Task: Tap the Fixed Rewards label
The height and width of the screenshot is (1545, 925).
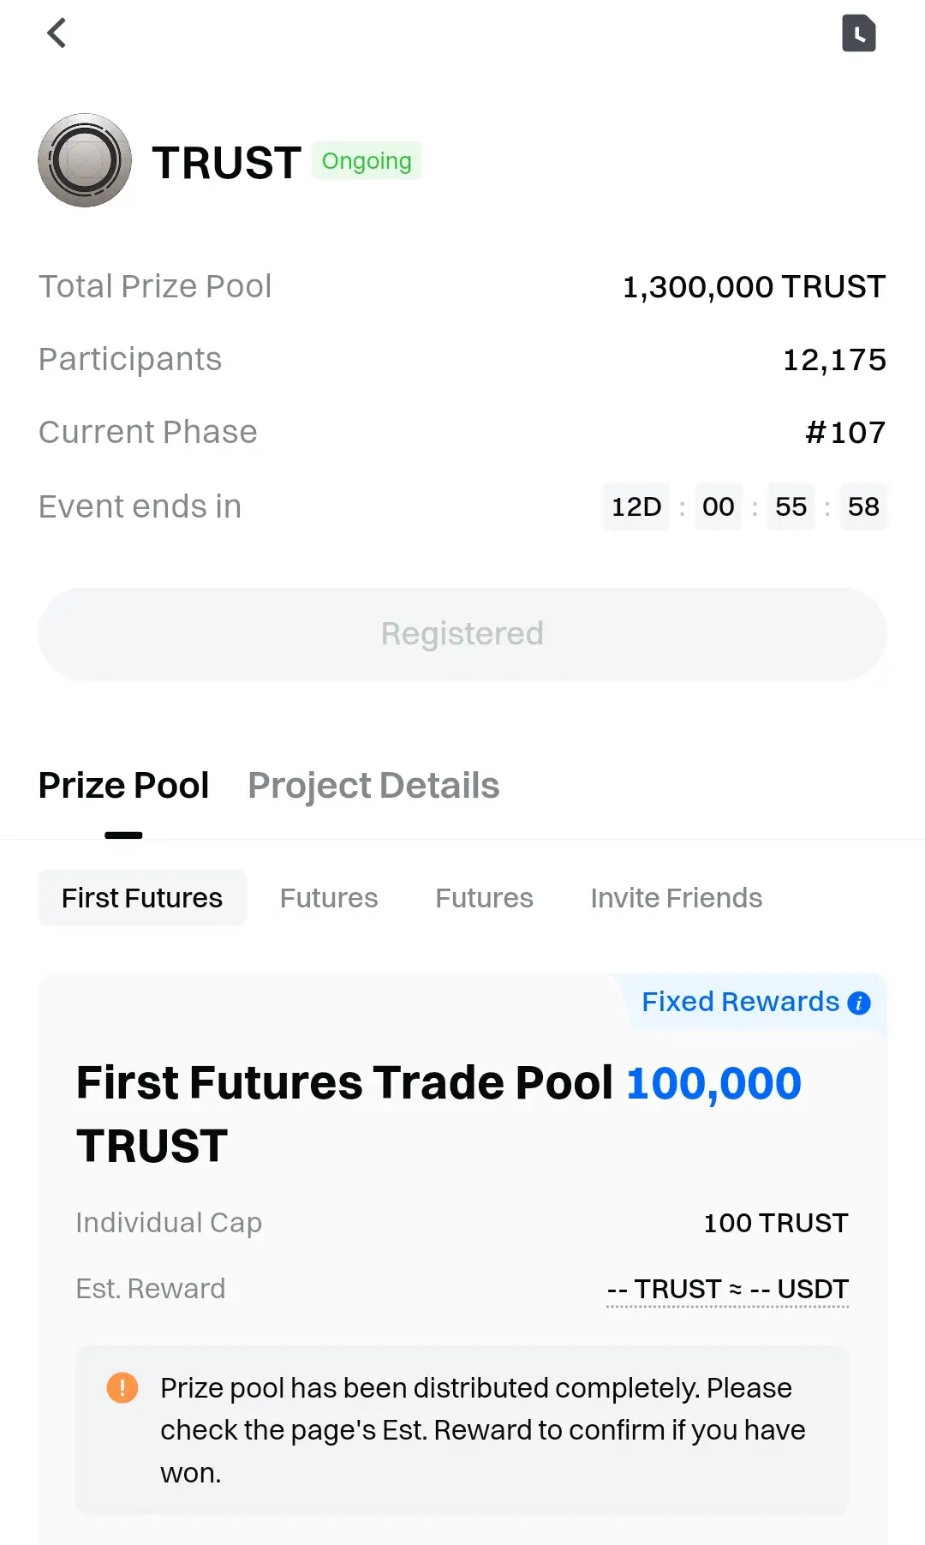Action: [740, 1002]
